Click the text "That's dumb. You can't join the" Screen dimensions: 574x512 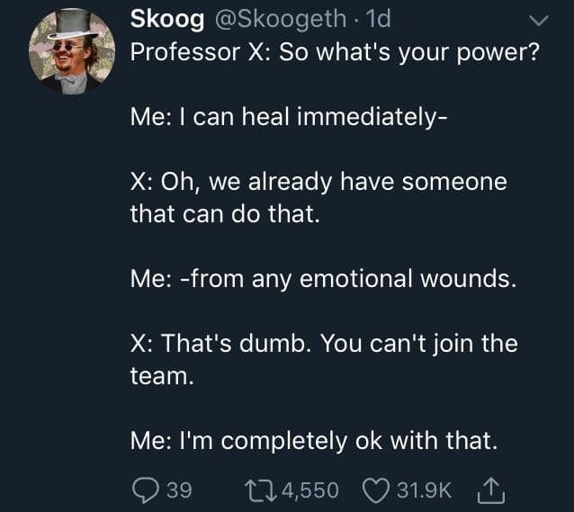coord(339,344)
